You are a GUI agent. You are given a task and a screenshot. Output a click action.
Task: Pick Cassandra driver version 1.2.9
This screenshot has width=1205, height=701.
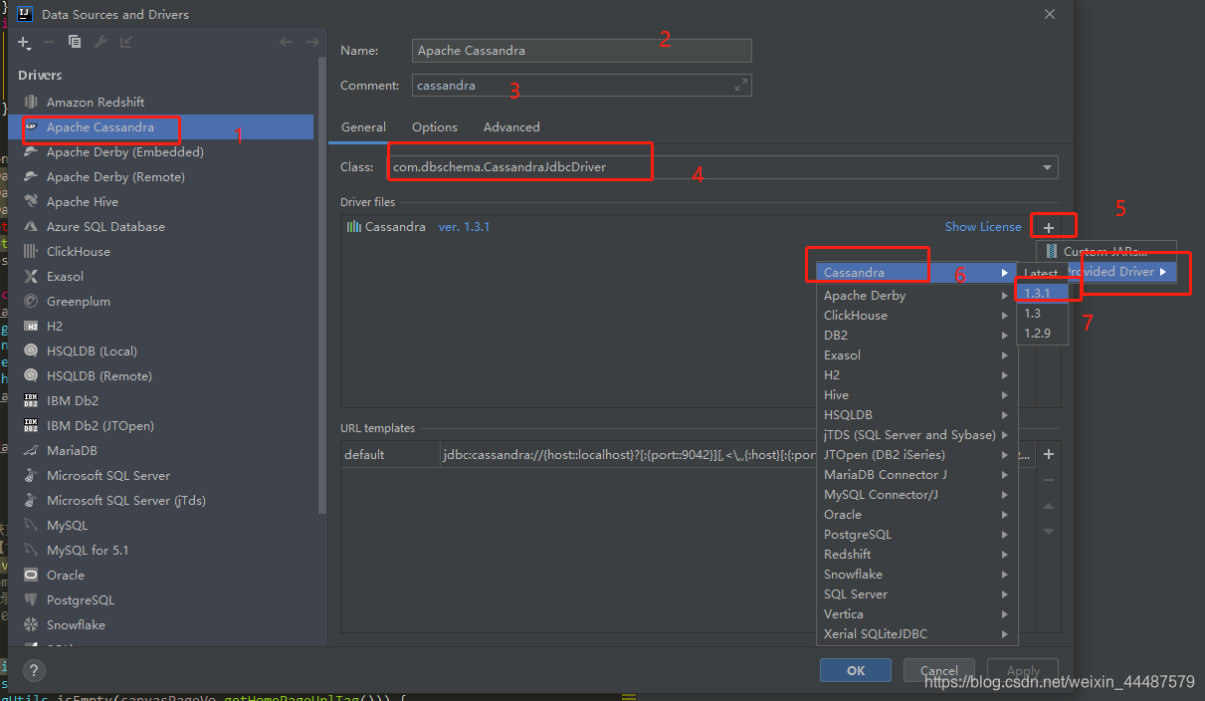1042,333
